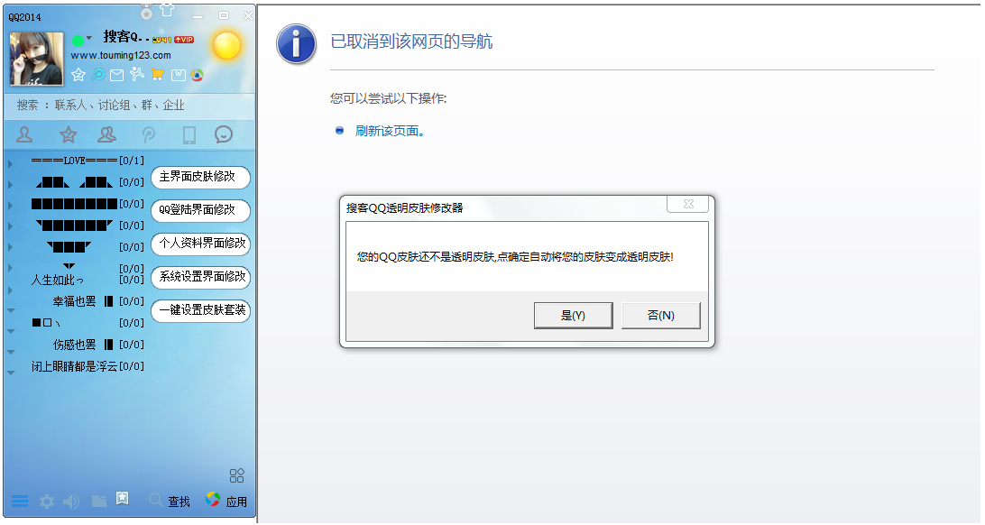
Task: Switch to the Weibo tab
Action: click(149, 134)
